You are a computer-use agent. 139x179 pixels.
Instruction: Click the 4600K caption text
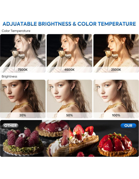pyautogui.click(x=69, y=69)
